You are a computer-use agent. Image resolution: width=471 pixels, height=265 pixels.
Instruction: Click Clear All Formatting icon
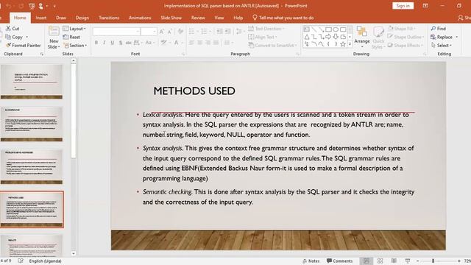(180, 31)
